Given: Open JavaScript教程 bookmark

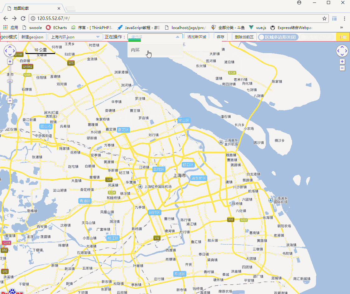Looking at the screenshot, I should [x=139, y=27].
